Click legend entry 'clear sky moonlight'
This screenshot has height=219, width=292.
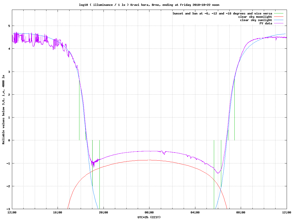click(x=255, y=17)
